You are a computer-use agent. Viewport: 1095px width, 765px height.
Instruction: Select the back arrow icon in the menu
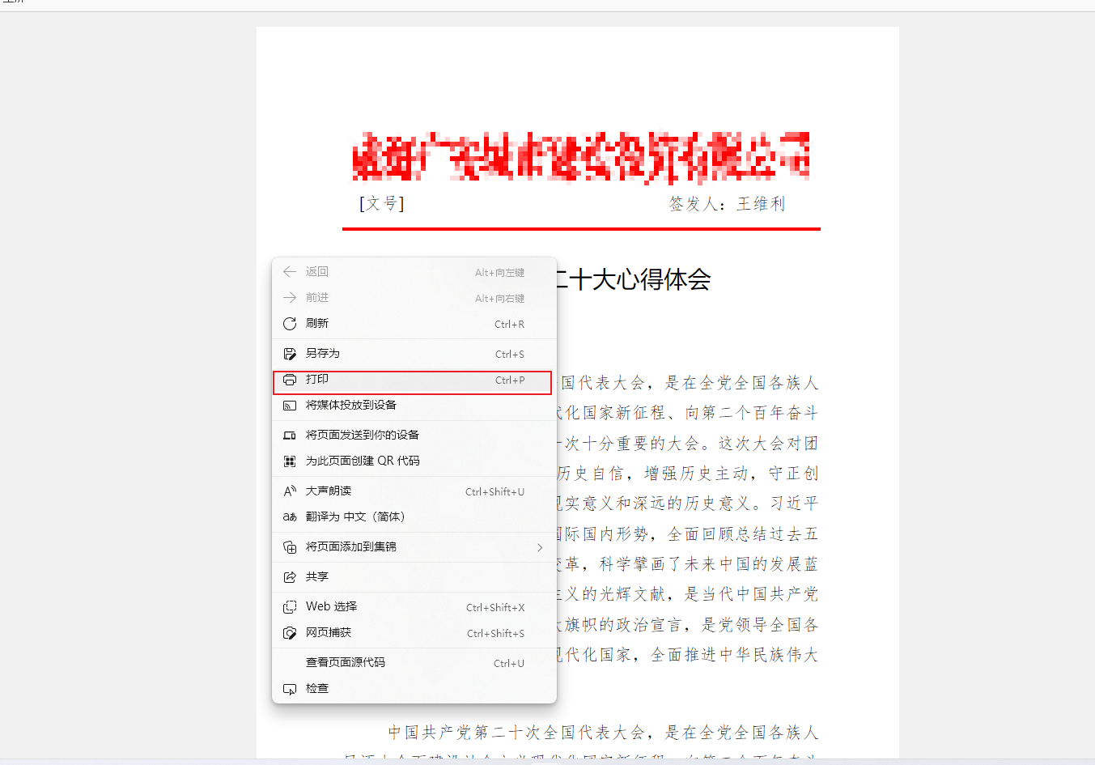coord(290,271)
